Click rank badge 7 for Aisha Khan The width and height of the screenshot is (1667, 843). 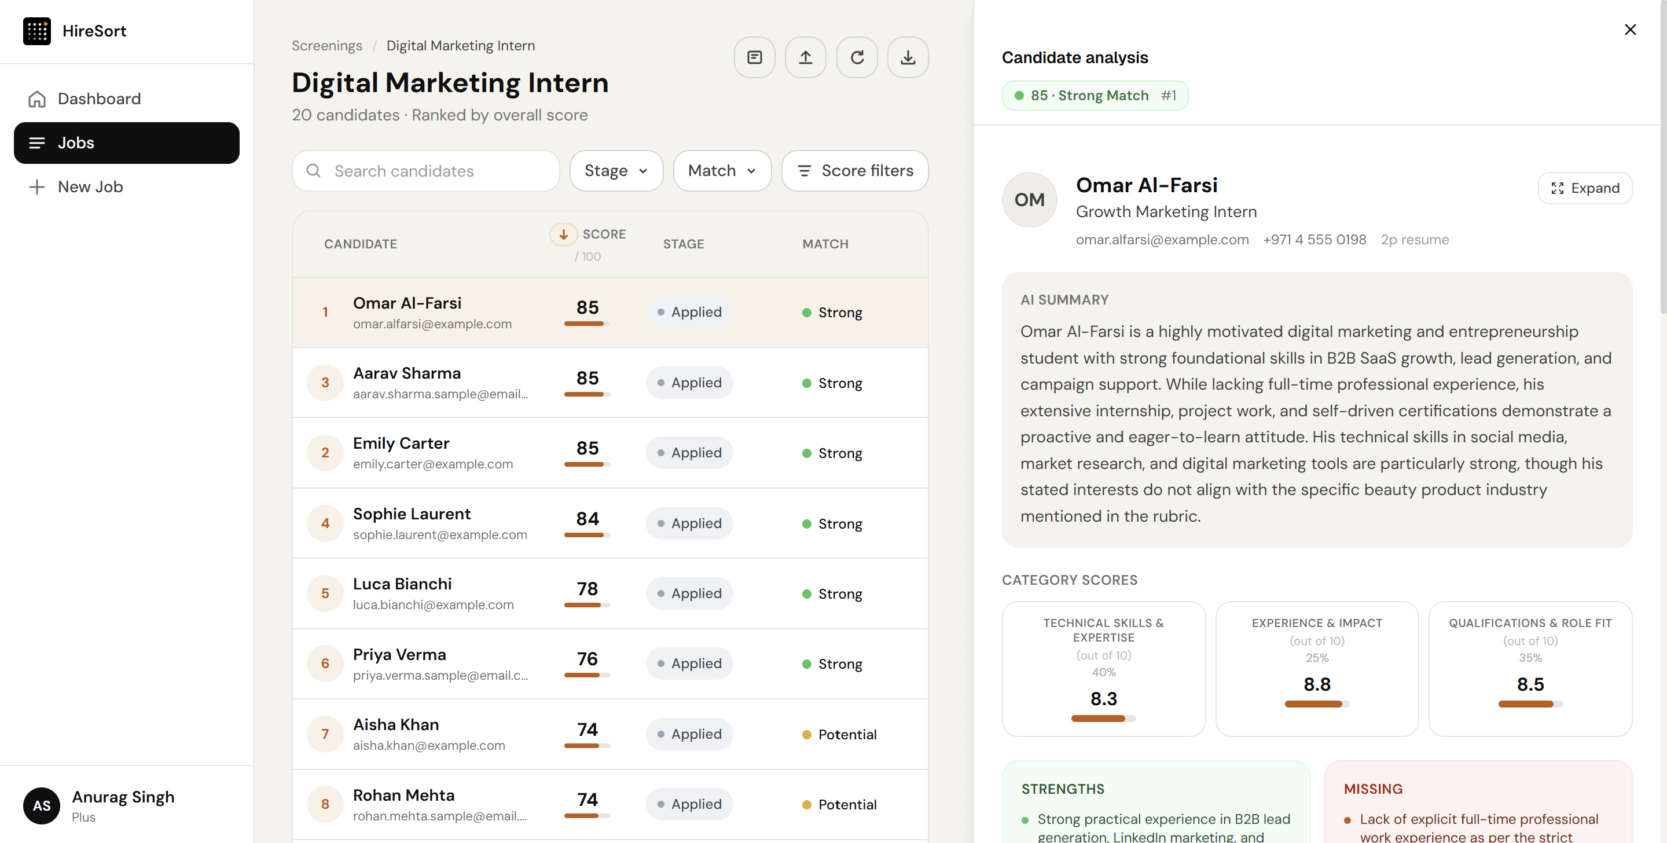point(325,734)
